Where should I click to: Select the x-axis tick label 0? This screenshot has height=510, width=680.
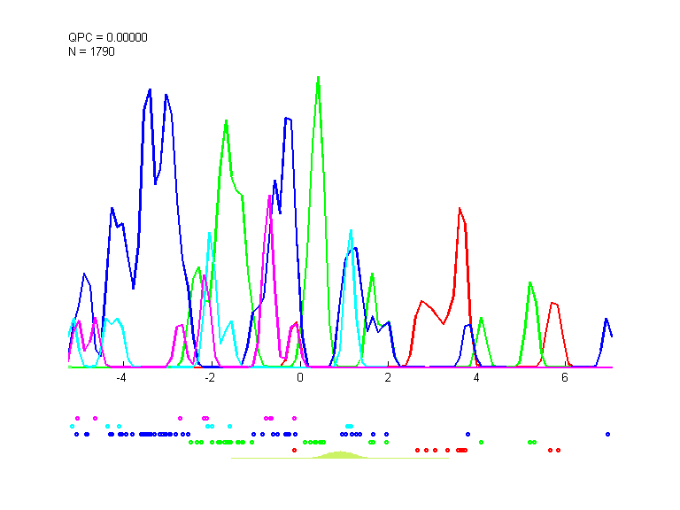coord(299,378)
